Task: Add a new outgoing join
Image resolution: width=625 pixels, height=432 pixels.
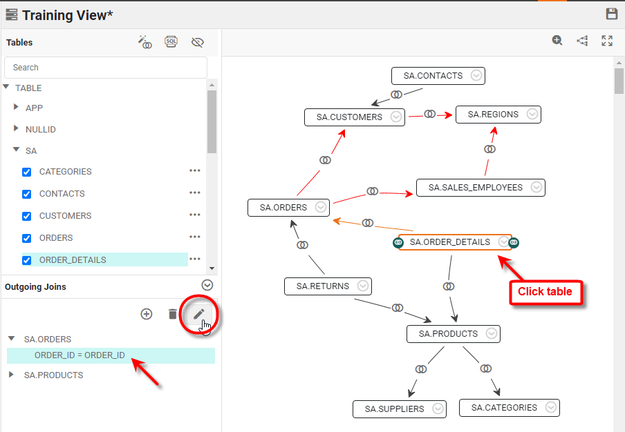Action: click(147, 314)
